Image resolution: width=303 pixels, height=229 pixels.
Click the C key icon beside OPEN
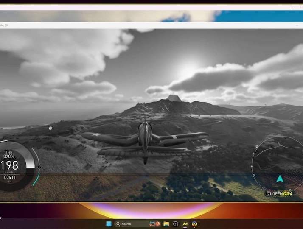coord(268,193)
